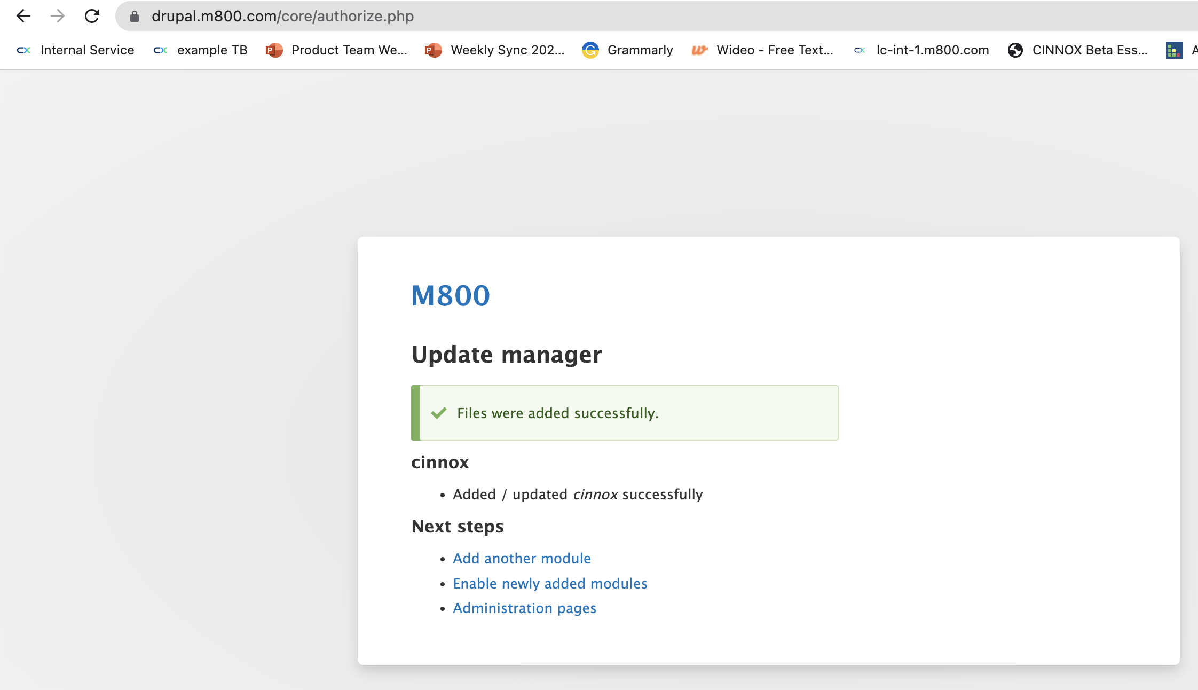Open Product Team We... PowerPoint bookmark
Viewport: 1198px width, 690px height.
pos(337,50)
